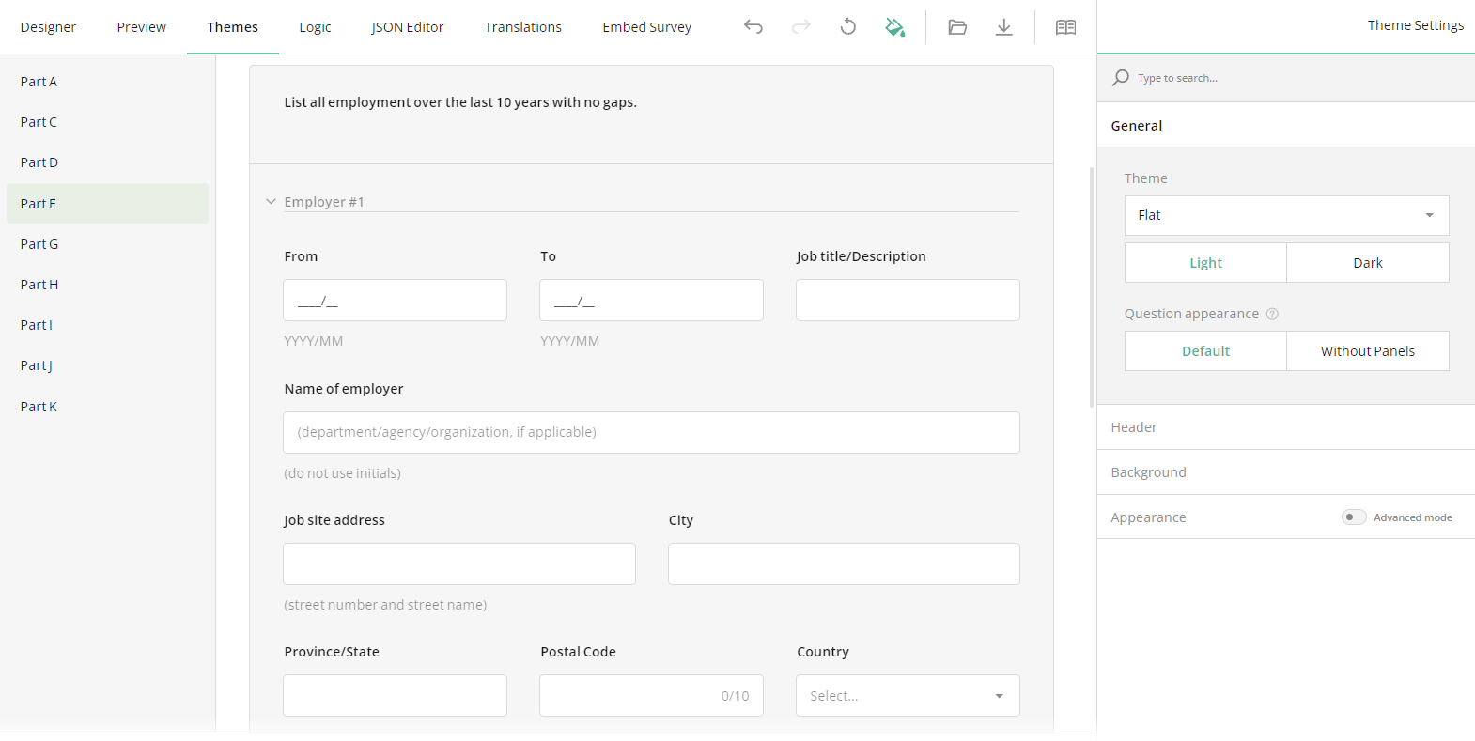Click the Themes tab
Image resolution: width=1475 pixels, height=741 pixels.
point(233,27)
